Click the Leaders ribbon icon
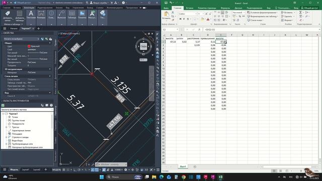The image size is (322, 181). [x=61, y=14]
